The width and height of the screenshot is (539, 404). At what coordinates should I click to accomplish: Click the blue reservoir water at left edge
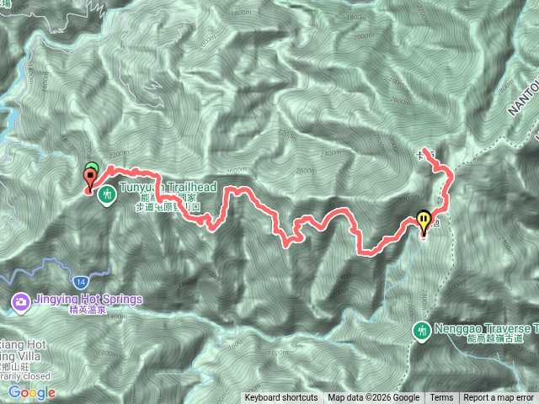click(x=8, y=118)
